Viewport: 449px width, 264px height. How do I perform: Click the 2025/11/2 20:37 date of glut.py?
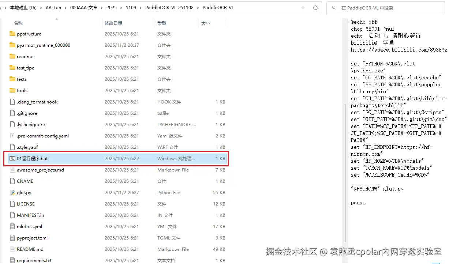click(122, 193)
